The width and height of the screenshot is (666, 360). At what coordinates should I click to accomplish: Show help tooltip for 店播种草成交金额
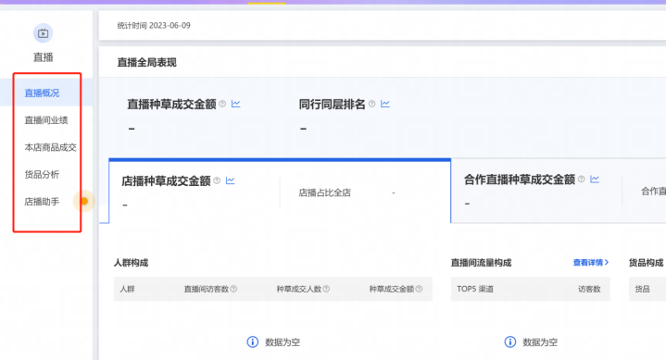point(217,180)
